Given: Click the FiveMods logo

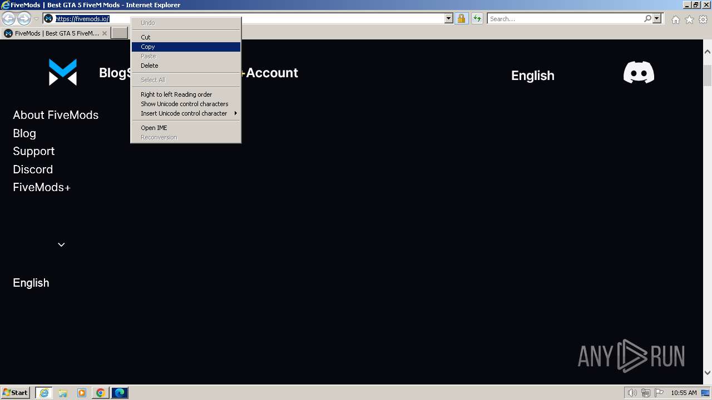Looking at the screenshot, I should click(63, 72).
